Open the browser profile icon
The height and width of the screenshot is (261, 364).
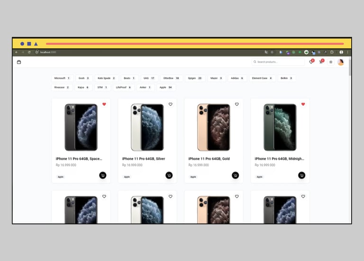[341, 52]
